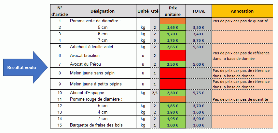Click the green 1,65 € unit price cell
The width and height of the screenshot is (278, 133).
[x=173, y=28]
